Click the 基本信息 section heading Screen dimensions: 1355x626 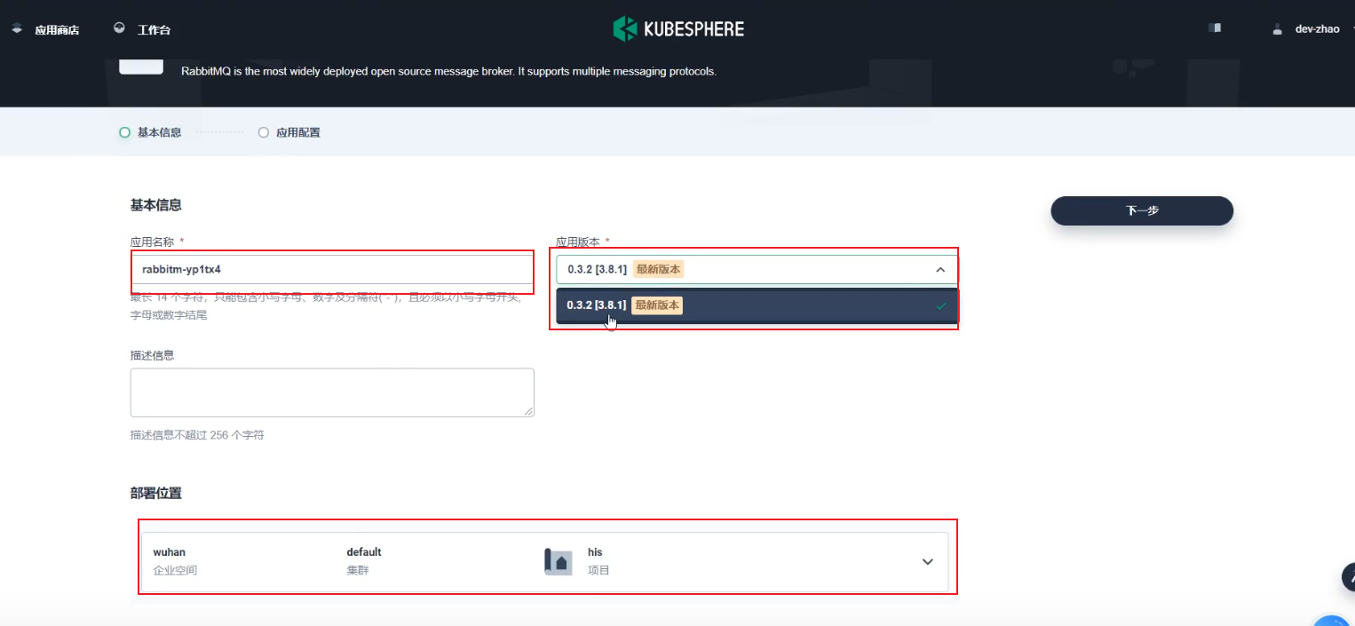point(156,205)
